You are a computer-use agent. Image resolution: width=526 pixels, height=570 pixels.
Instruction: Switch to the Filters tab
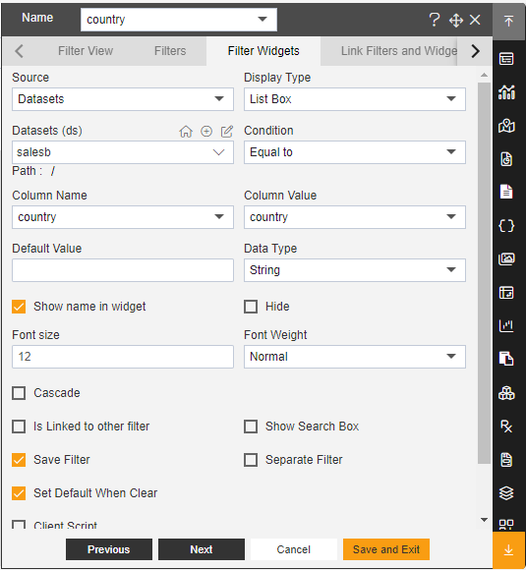click(x=170, y=51)
